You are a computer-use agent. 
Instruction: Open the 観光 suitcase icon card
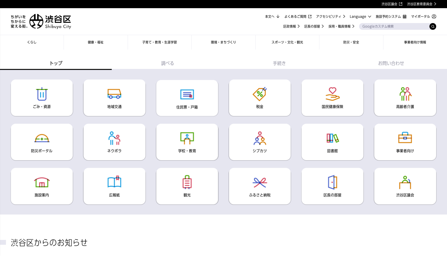click(187, 186)
